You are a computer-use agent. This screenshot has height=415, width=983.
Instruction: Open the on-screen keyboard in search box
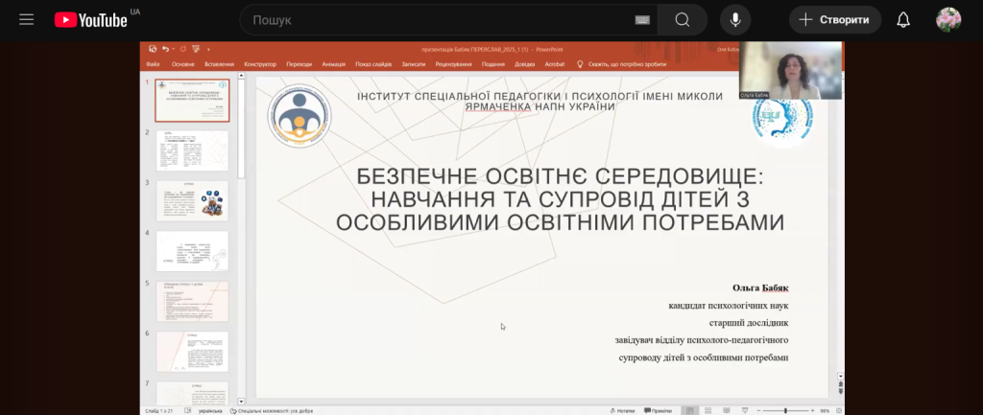(x=642, y=20)
